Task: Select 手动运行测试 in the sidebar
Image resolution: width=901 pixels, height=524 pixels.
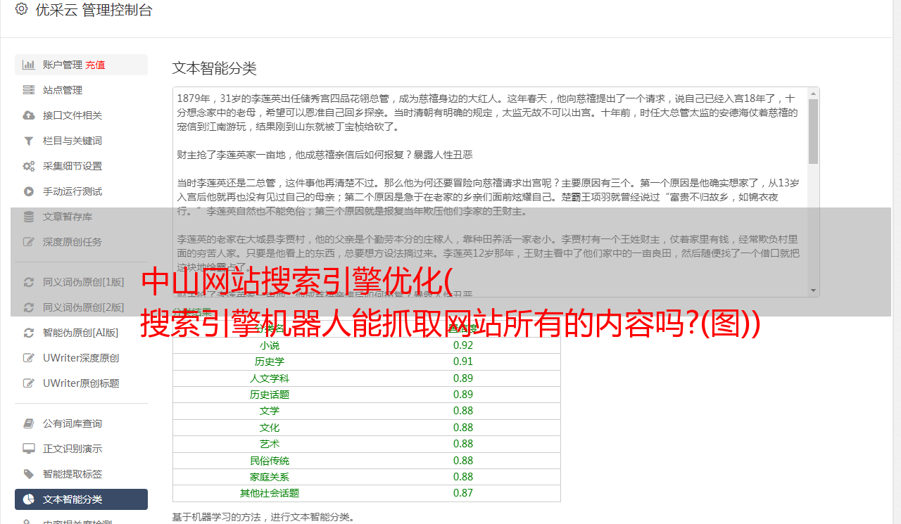Action: coord(81,191)
